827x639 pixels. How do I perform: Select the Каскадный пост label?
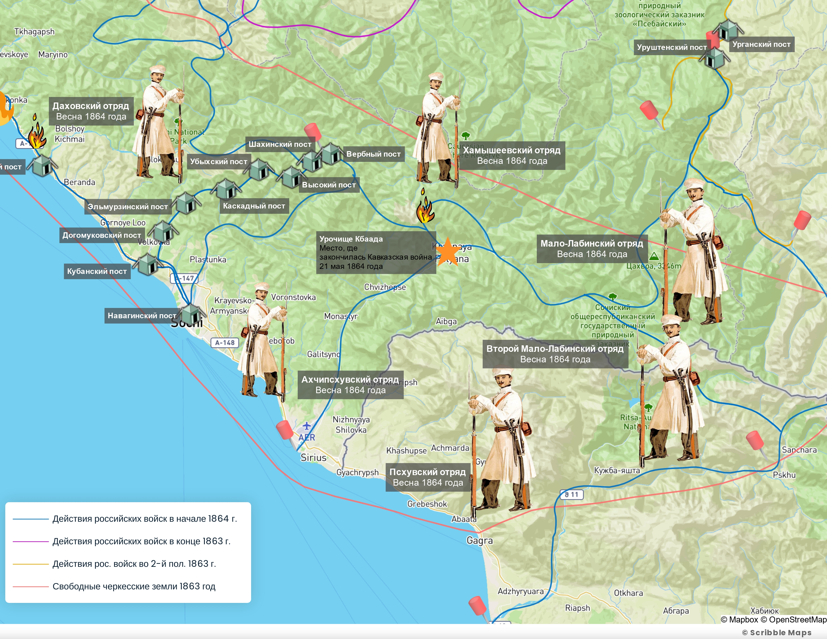click(254, 206)
